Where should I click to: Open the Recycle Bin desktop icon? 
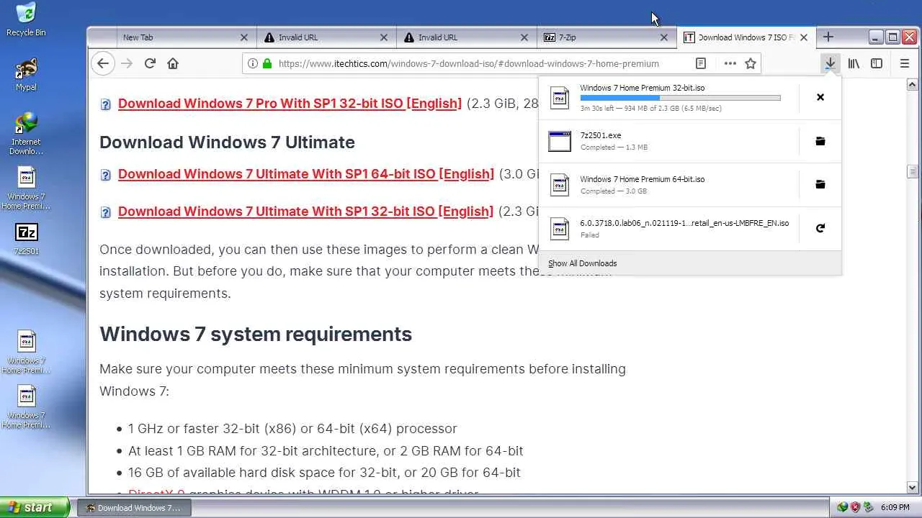coord(26,19)
